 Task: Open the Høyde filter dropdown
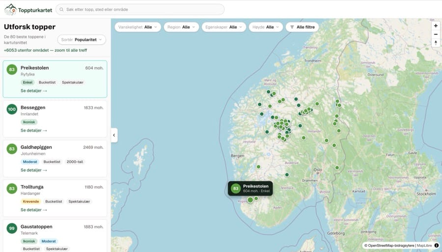click(266, 27)
